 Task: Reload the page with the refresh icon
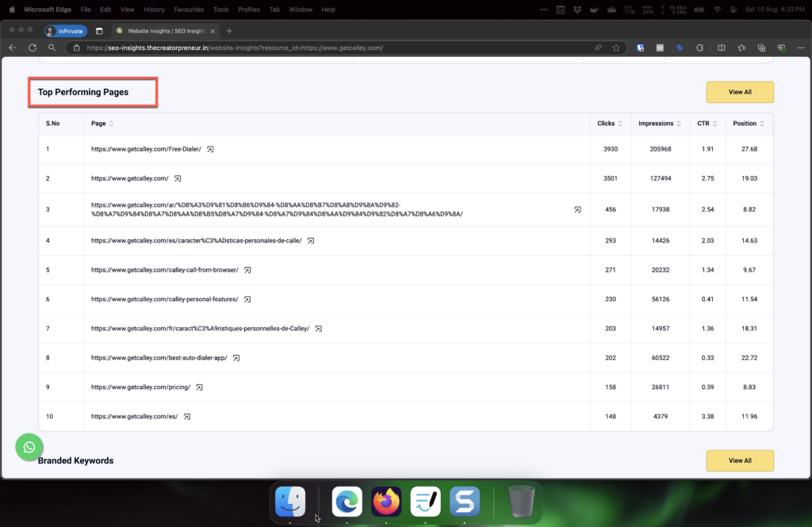[x=32, y=48]
